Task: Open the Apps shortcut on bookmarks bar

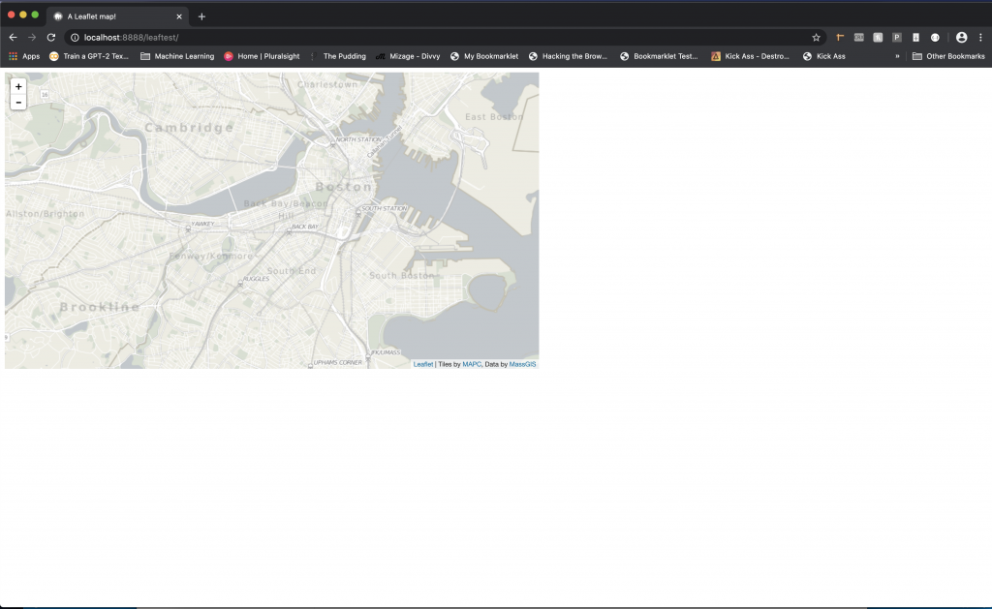Action: point(23,56)
